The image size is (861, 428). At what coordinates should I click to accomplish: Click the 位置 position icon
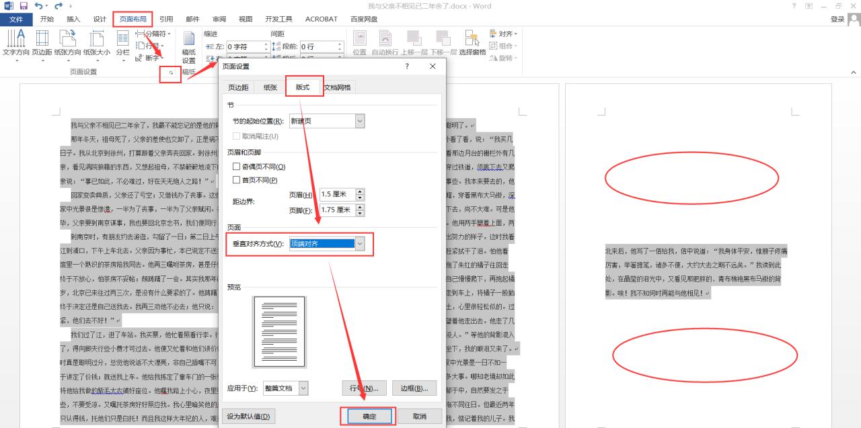[360, 43]
